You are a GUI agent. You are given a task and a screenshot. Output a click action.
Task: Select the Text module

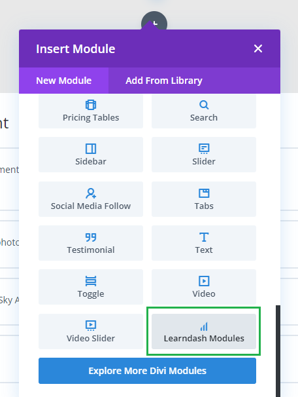click(x=204, y=243)
